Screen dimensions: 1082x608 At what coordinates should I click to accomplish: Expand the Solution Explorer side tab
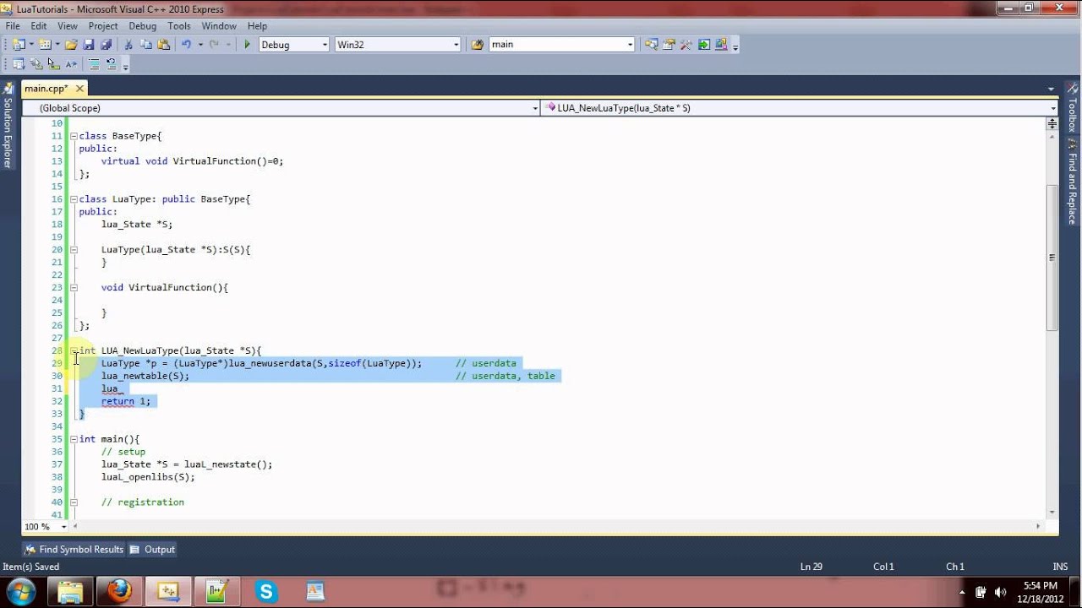click(x=8, y=125)
